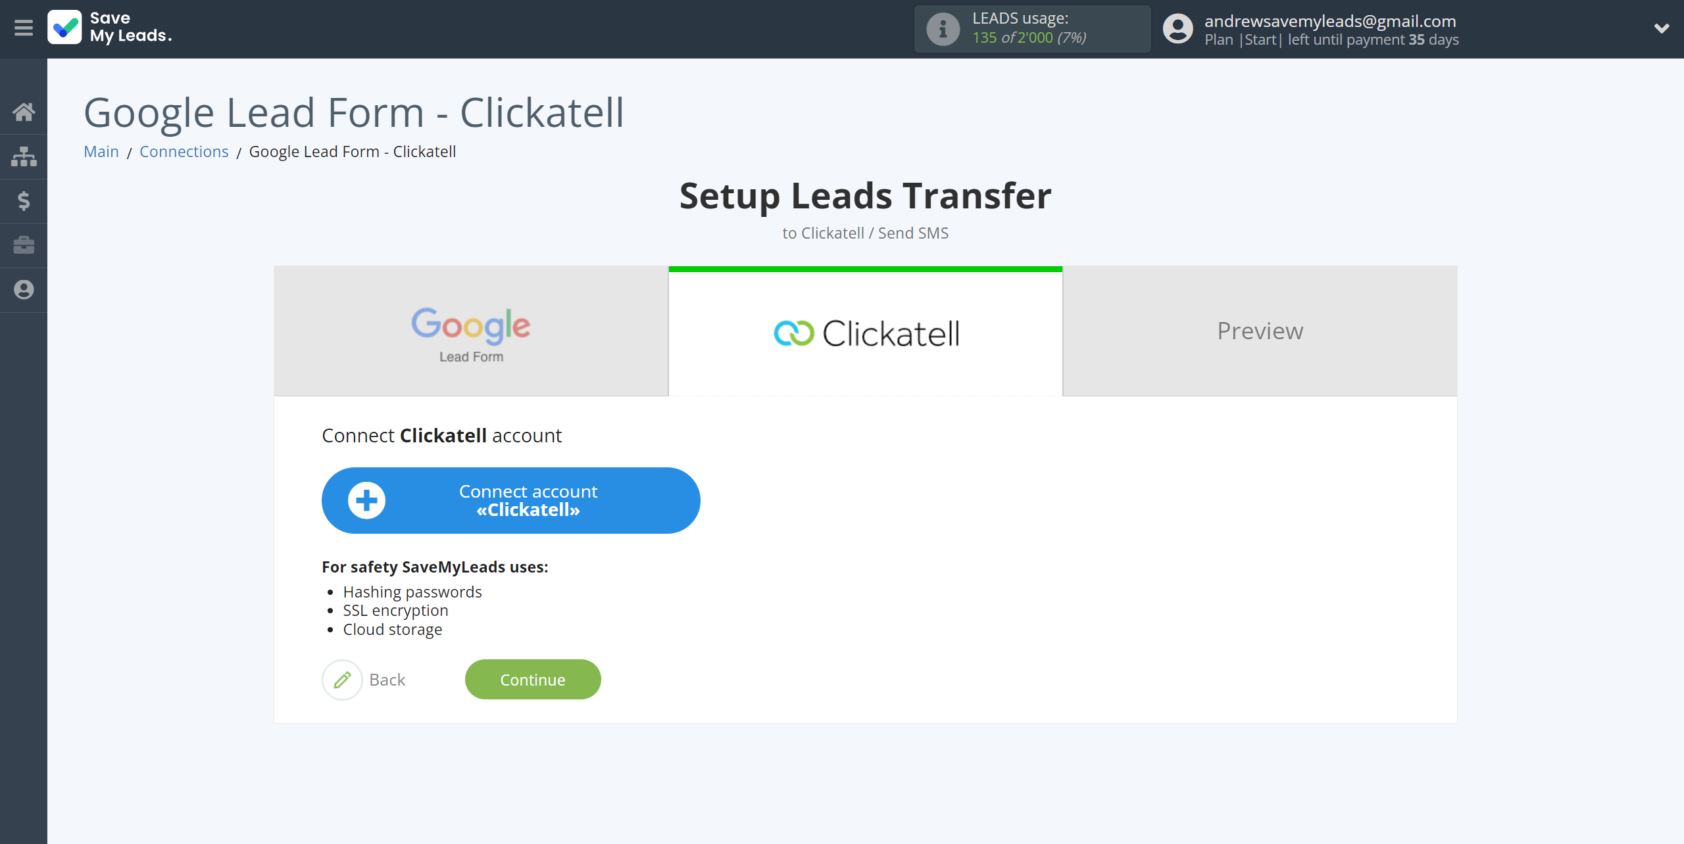
Task: Click the user profile icon
Action: click(x=1177, y=29)
